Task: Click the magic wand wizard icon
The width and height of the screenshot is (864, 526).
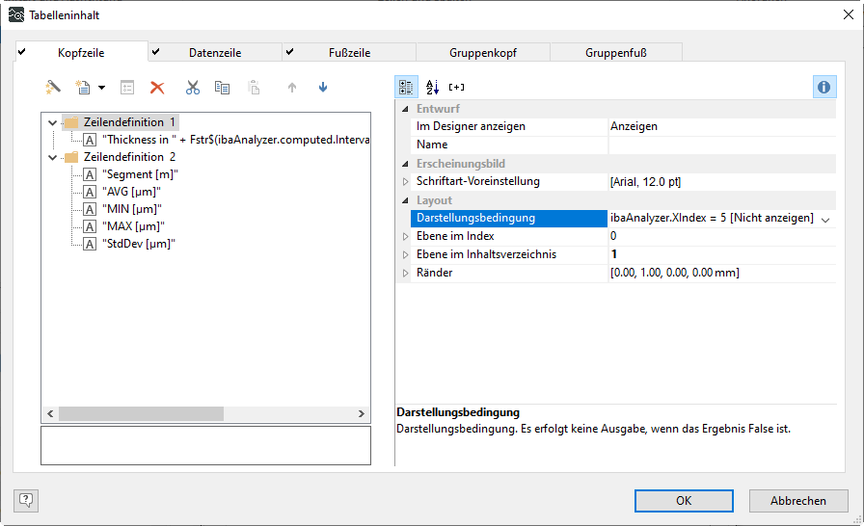Action: (x=53, y=88)
